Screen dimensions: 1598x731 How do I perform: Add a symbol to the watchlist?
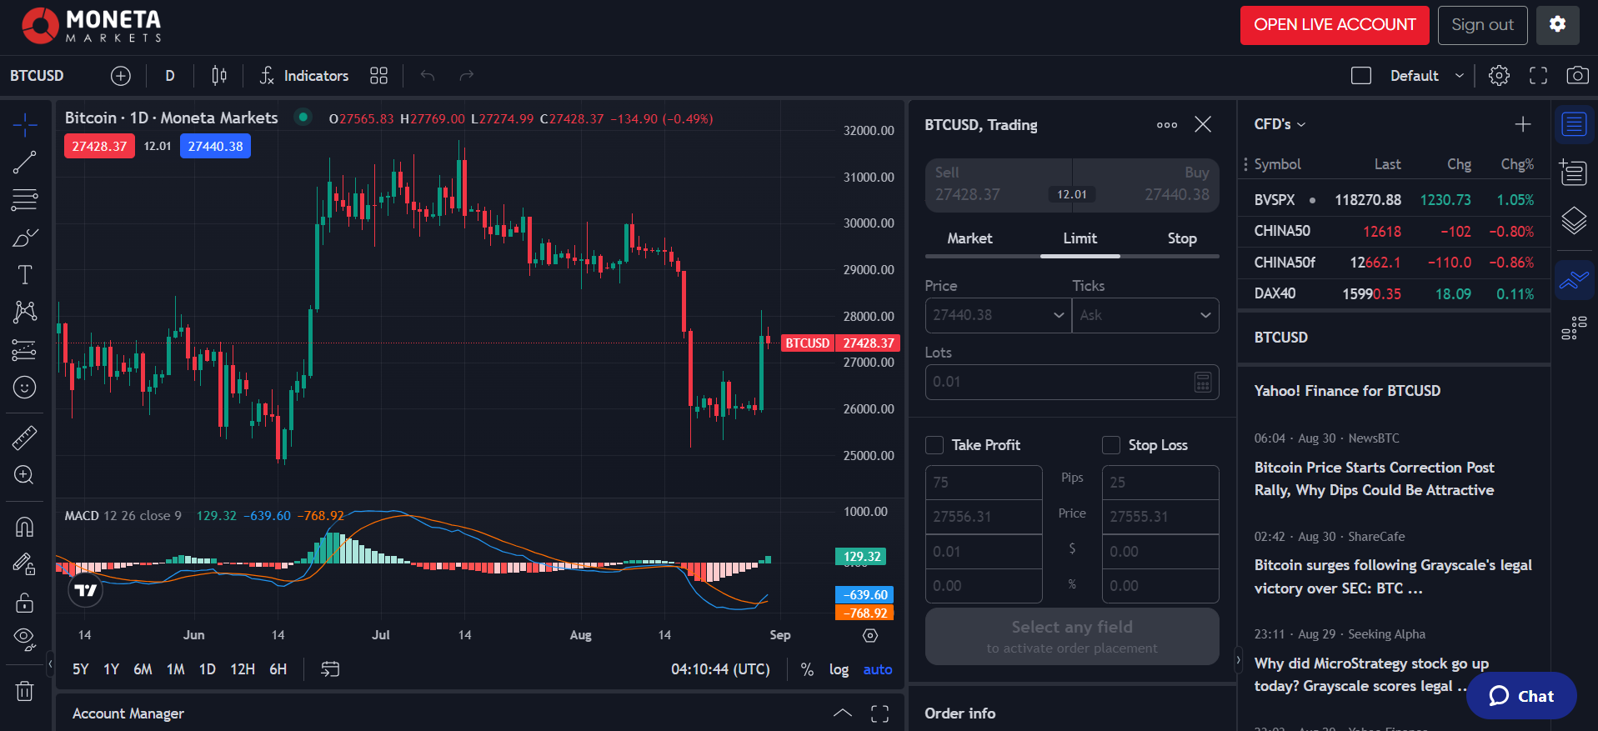point(1523,124)
